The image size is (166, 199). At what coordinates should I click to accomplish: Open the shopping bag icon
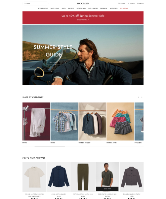tap(138, 3)
